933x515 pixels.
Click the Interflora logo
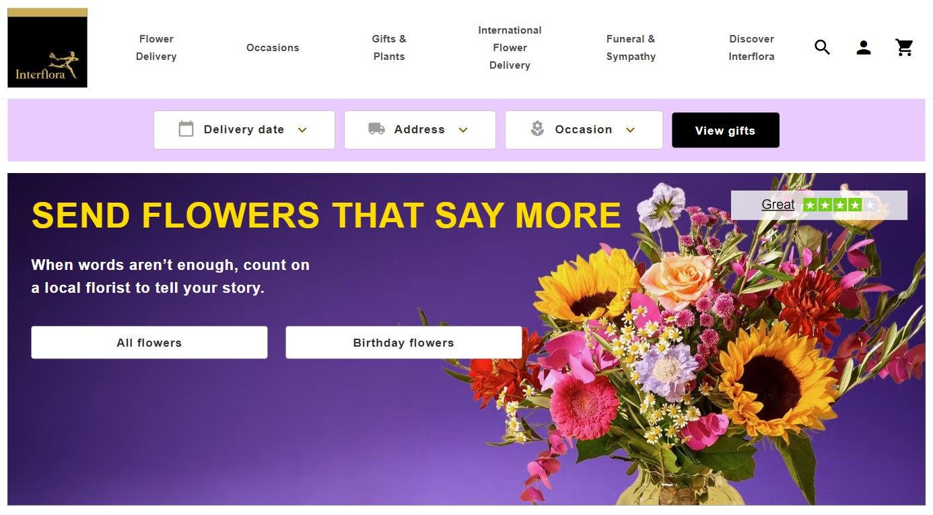coord(47,48)
